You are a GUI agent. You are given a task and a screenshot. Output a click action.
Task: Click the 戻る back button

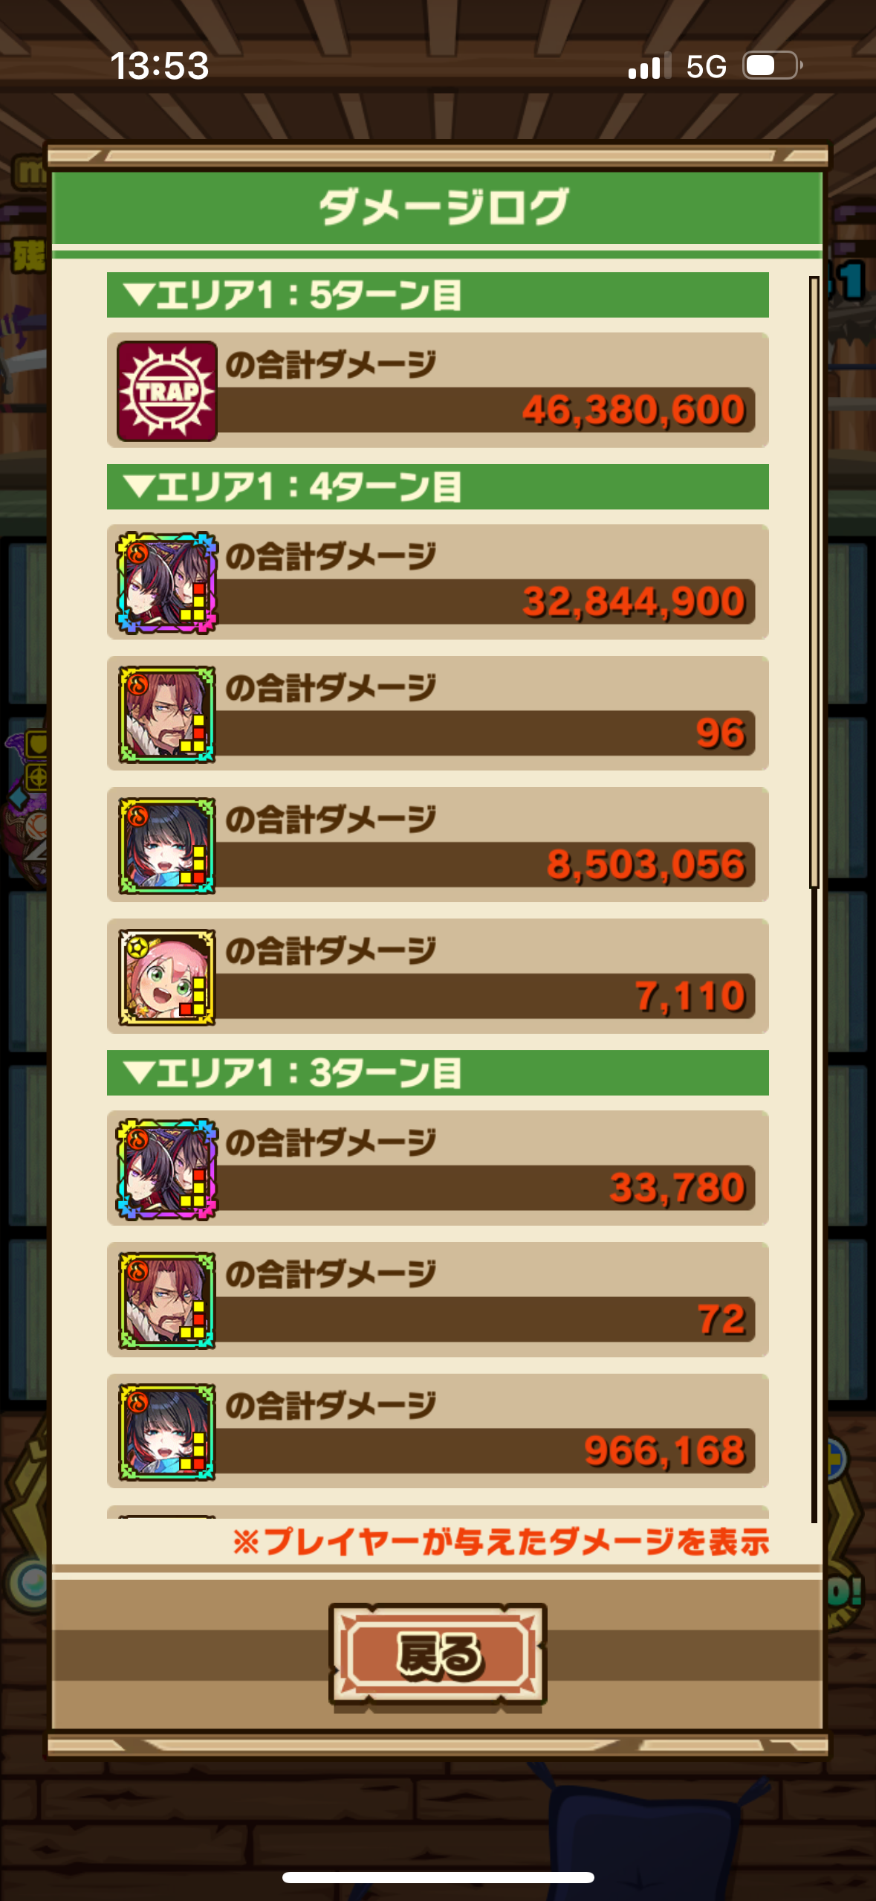(438, 1655)
